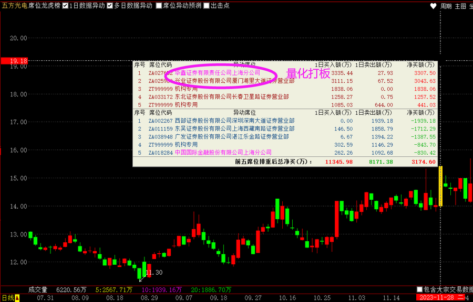Click sell amount 1858.79
Viewport: 473px width, 302px height.
(x=383, y=129)
